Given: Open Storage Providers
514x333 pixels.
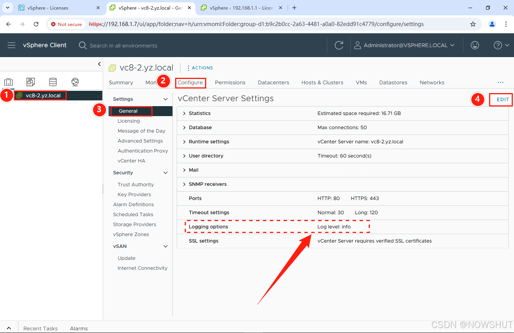Looking at the screenshot, I should coord(135,224).
